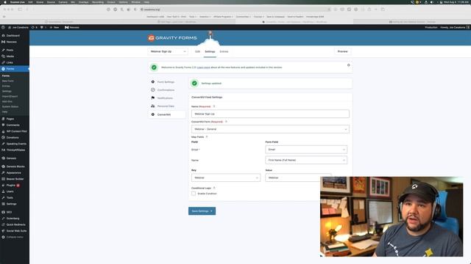The height and width of the screenshot is (264, 471).
Task: Click the Comments bubble icon in sidebar
Action: pyautogui.click(x=3, y=125)
